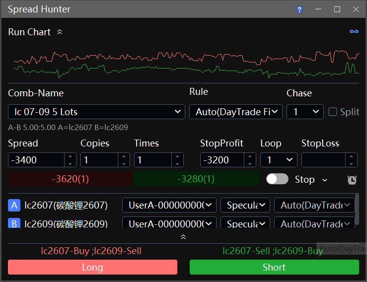
Task: Increase StopProfit with up arrow
Action: (x=250, y=156)
